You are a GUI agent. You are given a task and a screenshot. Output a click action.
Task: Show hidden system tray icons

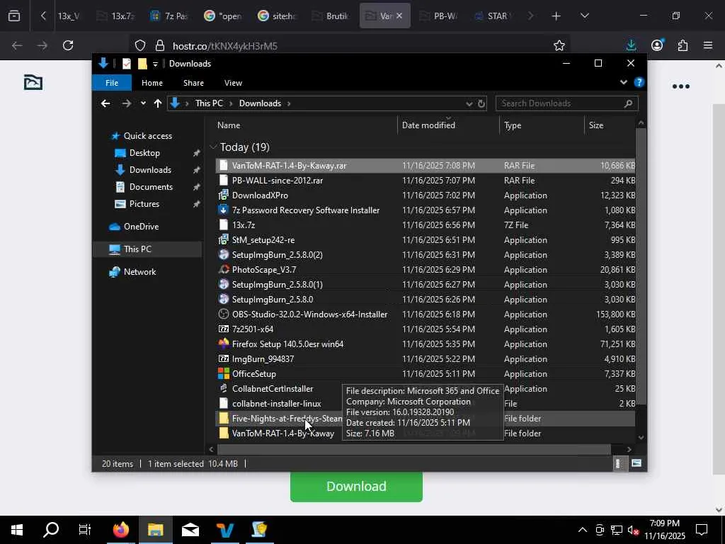[x=583, y=530]
